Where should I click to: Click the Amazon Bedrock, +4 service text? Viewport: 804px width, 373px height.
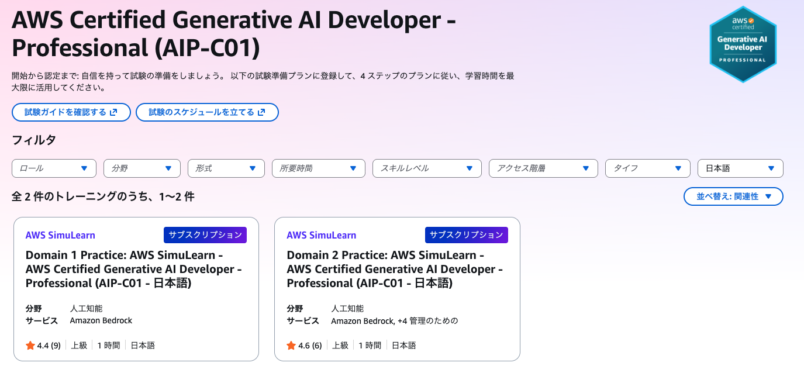pos(395,321)
